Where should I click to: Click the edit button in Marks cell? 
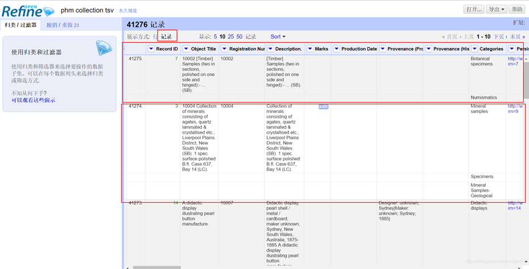tap(324, 107)
